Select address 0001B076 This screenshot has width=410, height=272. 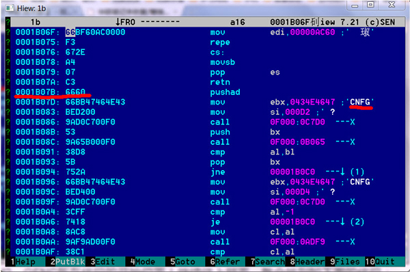click(36, 52)
